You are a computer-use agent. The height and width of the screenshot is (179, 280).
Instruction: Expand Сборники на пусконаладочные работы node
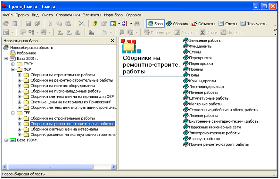coord(20,91)
